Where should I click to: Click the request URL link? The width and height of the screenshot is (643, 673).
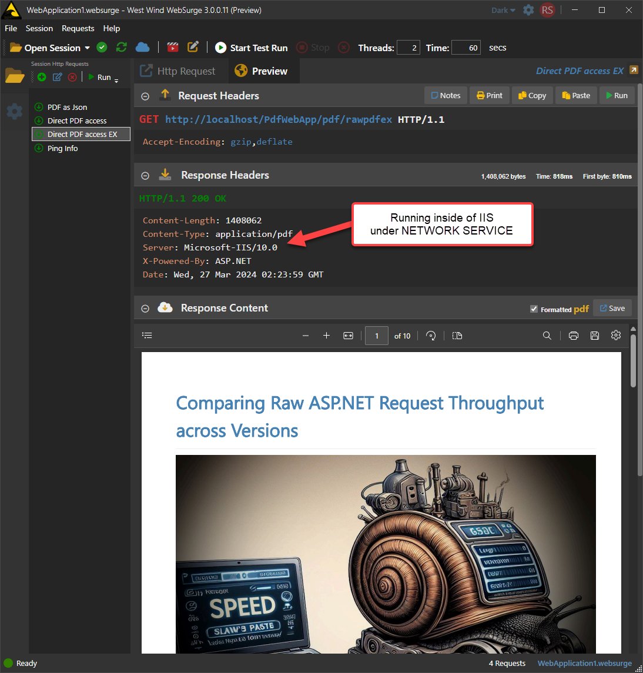pos(278,119)
